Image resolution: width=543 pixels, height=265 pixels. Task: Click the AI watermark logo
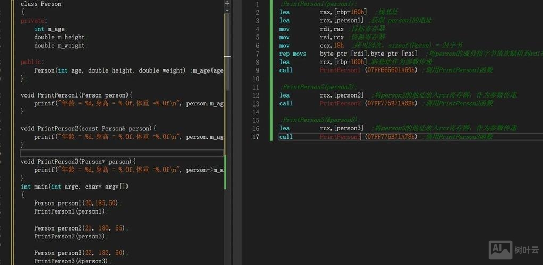pyautogui.click(x=500, y=249)
